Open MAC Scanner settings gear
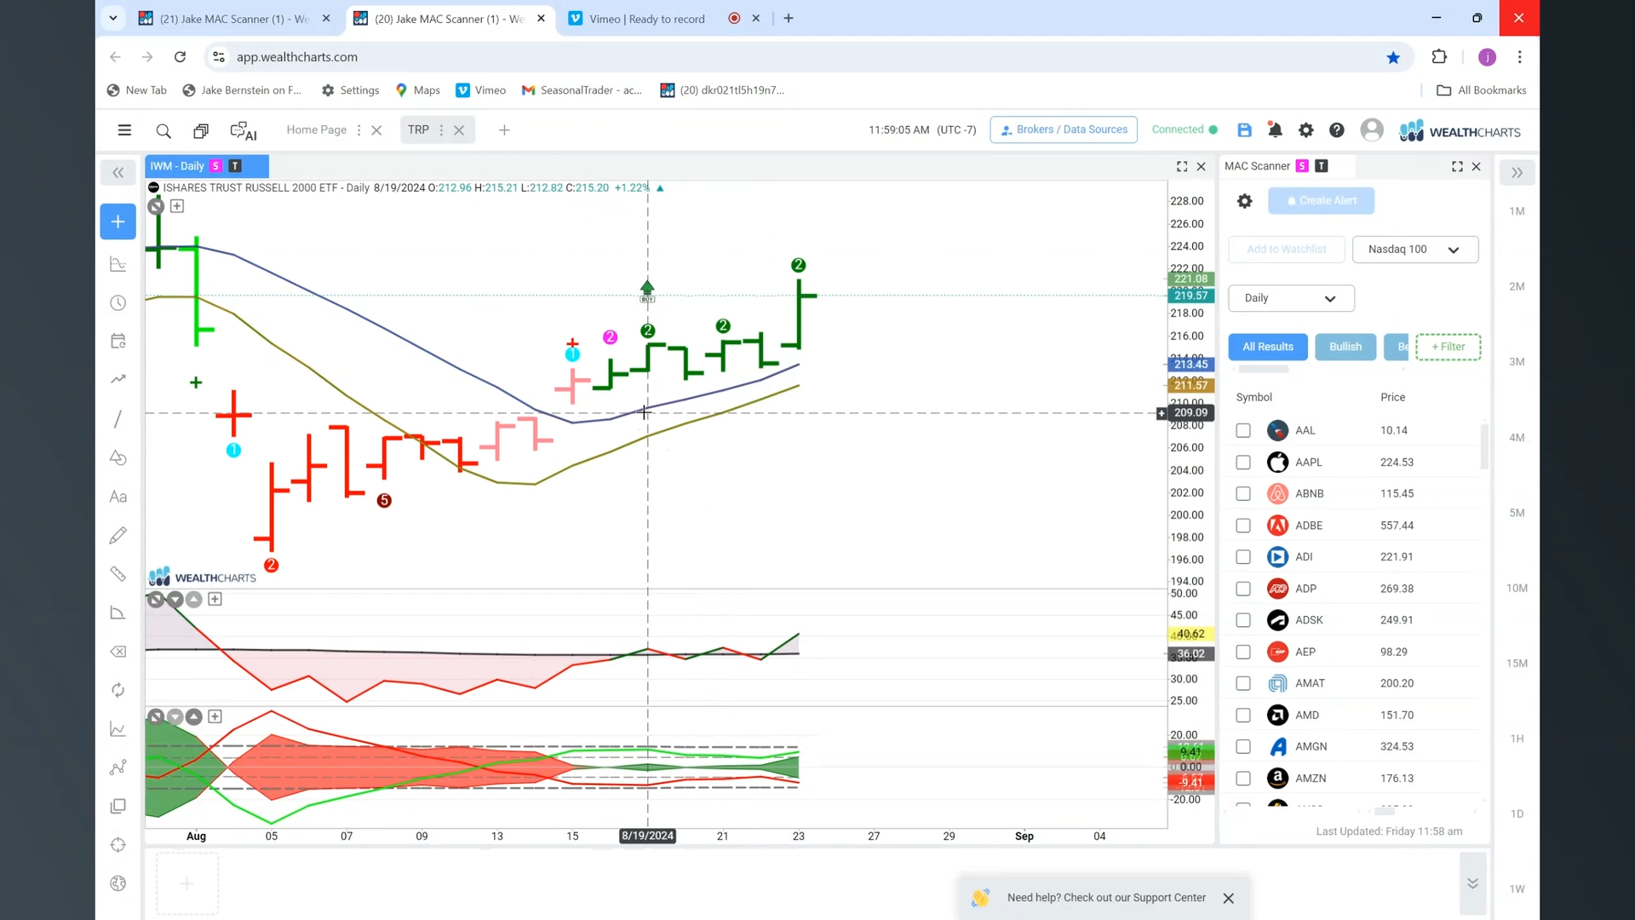Viewport: 1635px width, 920px height. [x=1245, y=201]
